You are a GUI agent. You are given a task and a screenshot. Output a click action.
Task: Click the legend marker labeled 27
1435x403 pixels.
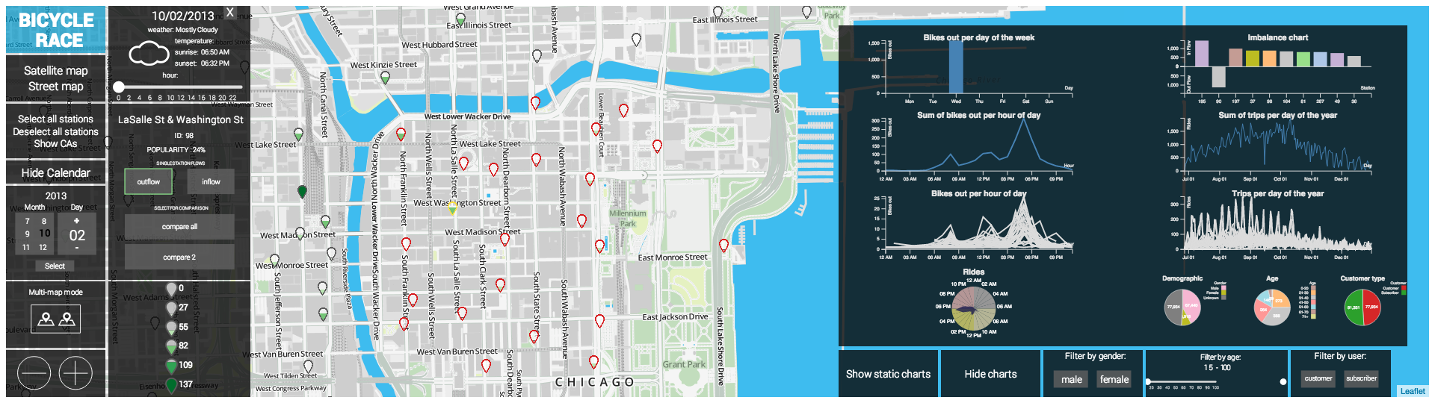[171, 307]
